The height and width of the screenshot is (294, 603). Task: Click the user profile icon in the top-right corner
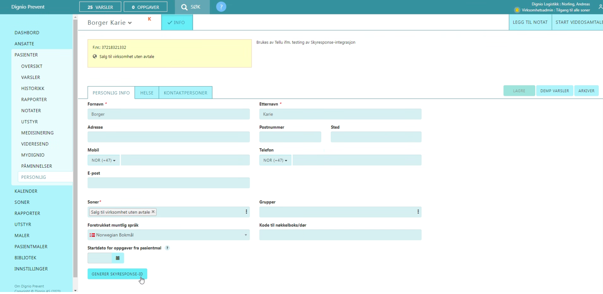600,7
